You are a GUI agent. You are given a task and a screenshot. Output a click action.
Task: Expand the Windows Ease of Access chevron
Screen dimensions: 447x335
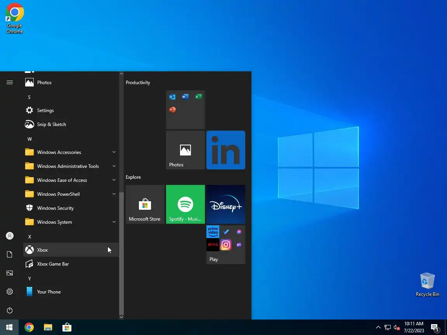(114, 180)
